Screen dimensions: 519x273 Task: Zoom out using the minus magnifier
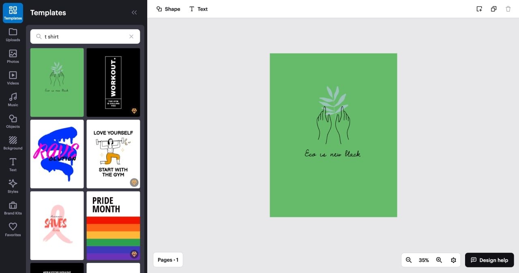tap(409, 260)
